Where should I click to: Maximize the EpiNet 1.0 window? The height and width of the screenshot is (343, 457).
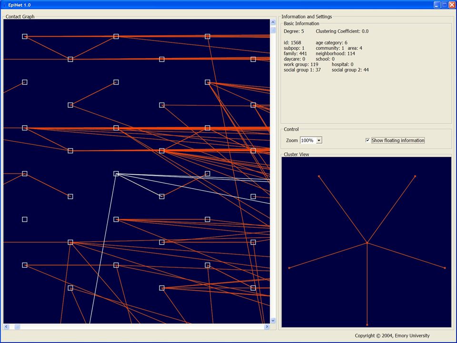click(x=445, y=5)
